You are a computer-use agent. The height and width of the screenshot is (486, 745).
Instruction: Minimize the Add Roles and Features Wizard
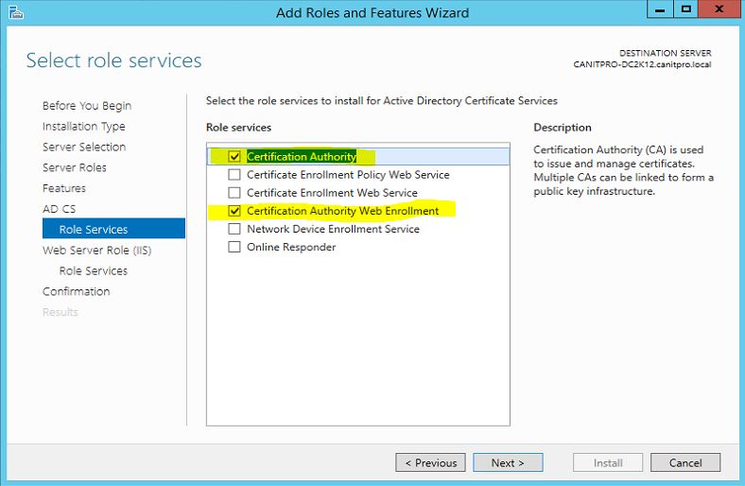pyautogui.click(x=660, y=9)
